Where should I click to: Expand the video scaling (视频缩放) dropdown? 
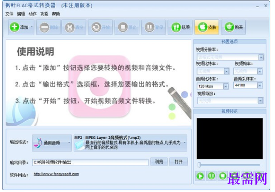click(x=261, y=100)
